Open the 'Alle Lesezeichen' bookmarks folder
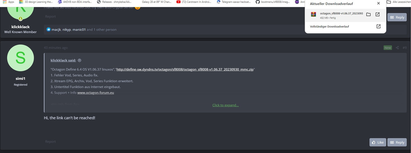 point(398,2)
